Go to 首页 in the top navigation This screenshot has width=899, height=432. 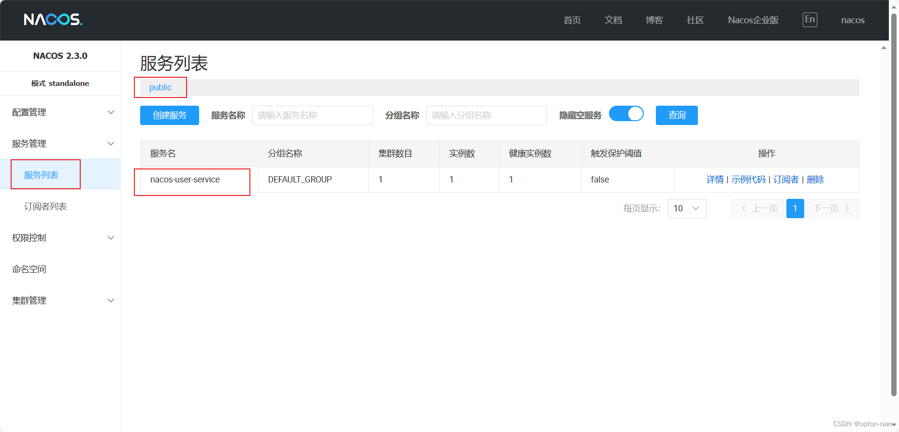click(572, 20)
